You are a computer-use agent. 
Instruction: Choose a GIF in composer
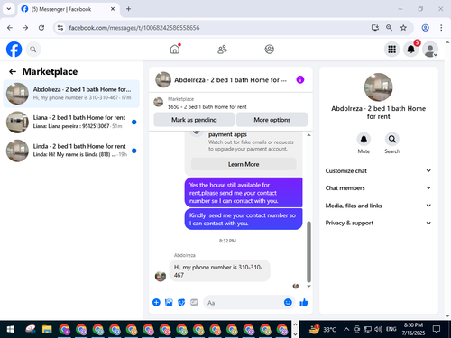[194, 302]
